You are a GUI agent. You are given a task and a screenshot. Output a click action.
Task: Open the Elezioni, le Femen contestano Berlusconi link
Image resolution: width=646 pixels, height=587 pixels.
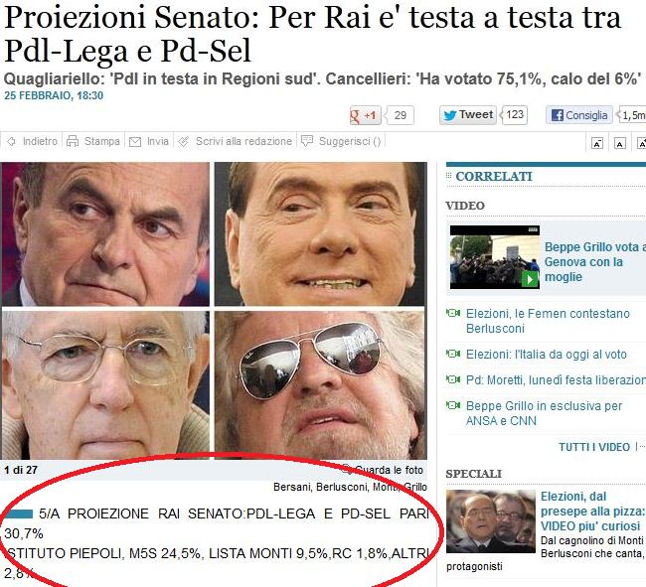click(548, 321)
